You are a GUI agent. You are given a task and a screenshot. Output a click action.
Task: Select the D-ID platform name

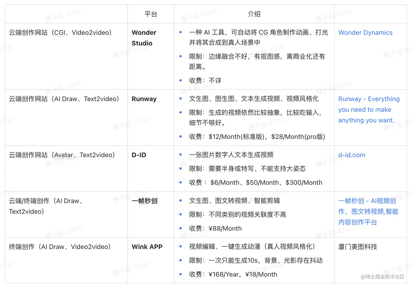click(139, 155)
